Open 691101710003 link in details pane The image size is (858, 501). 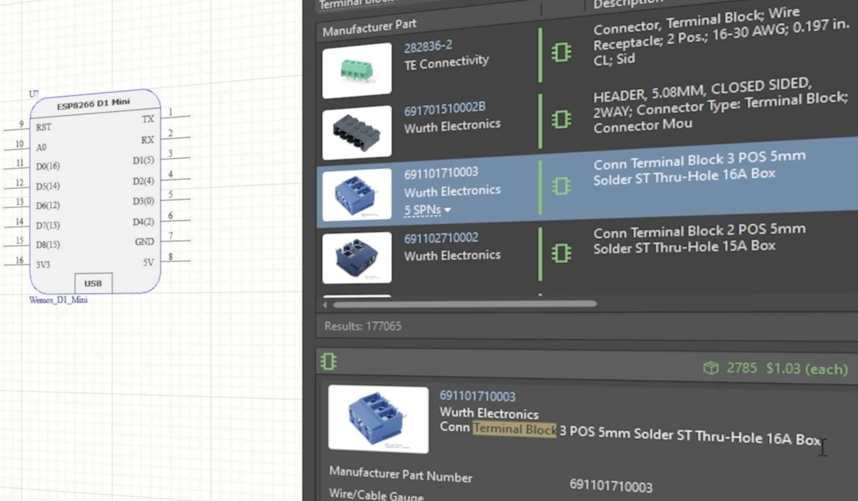point(477,396)
